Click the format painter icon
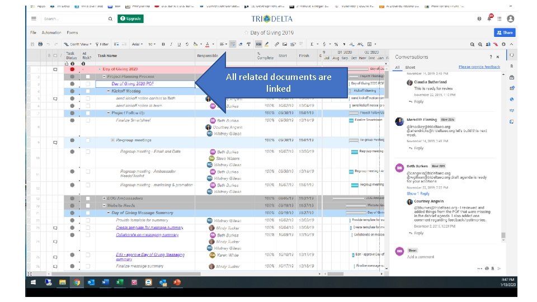537x302 pixels. (248, 44)
